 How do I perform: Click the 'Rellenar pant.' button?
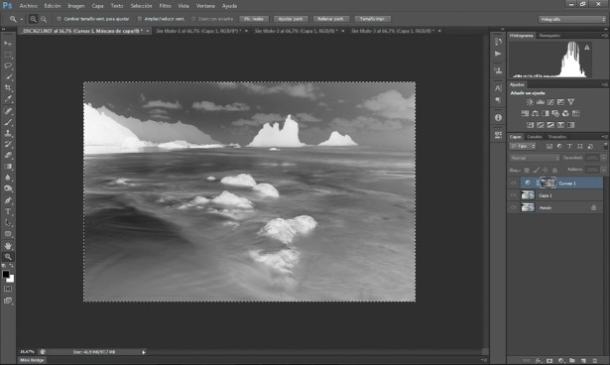[x=330, y=19]
